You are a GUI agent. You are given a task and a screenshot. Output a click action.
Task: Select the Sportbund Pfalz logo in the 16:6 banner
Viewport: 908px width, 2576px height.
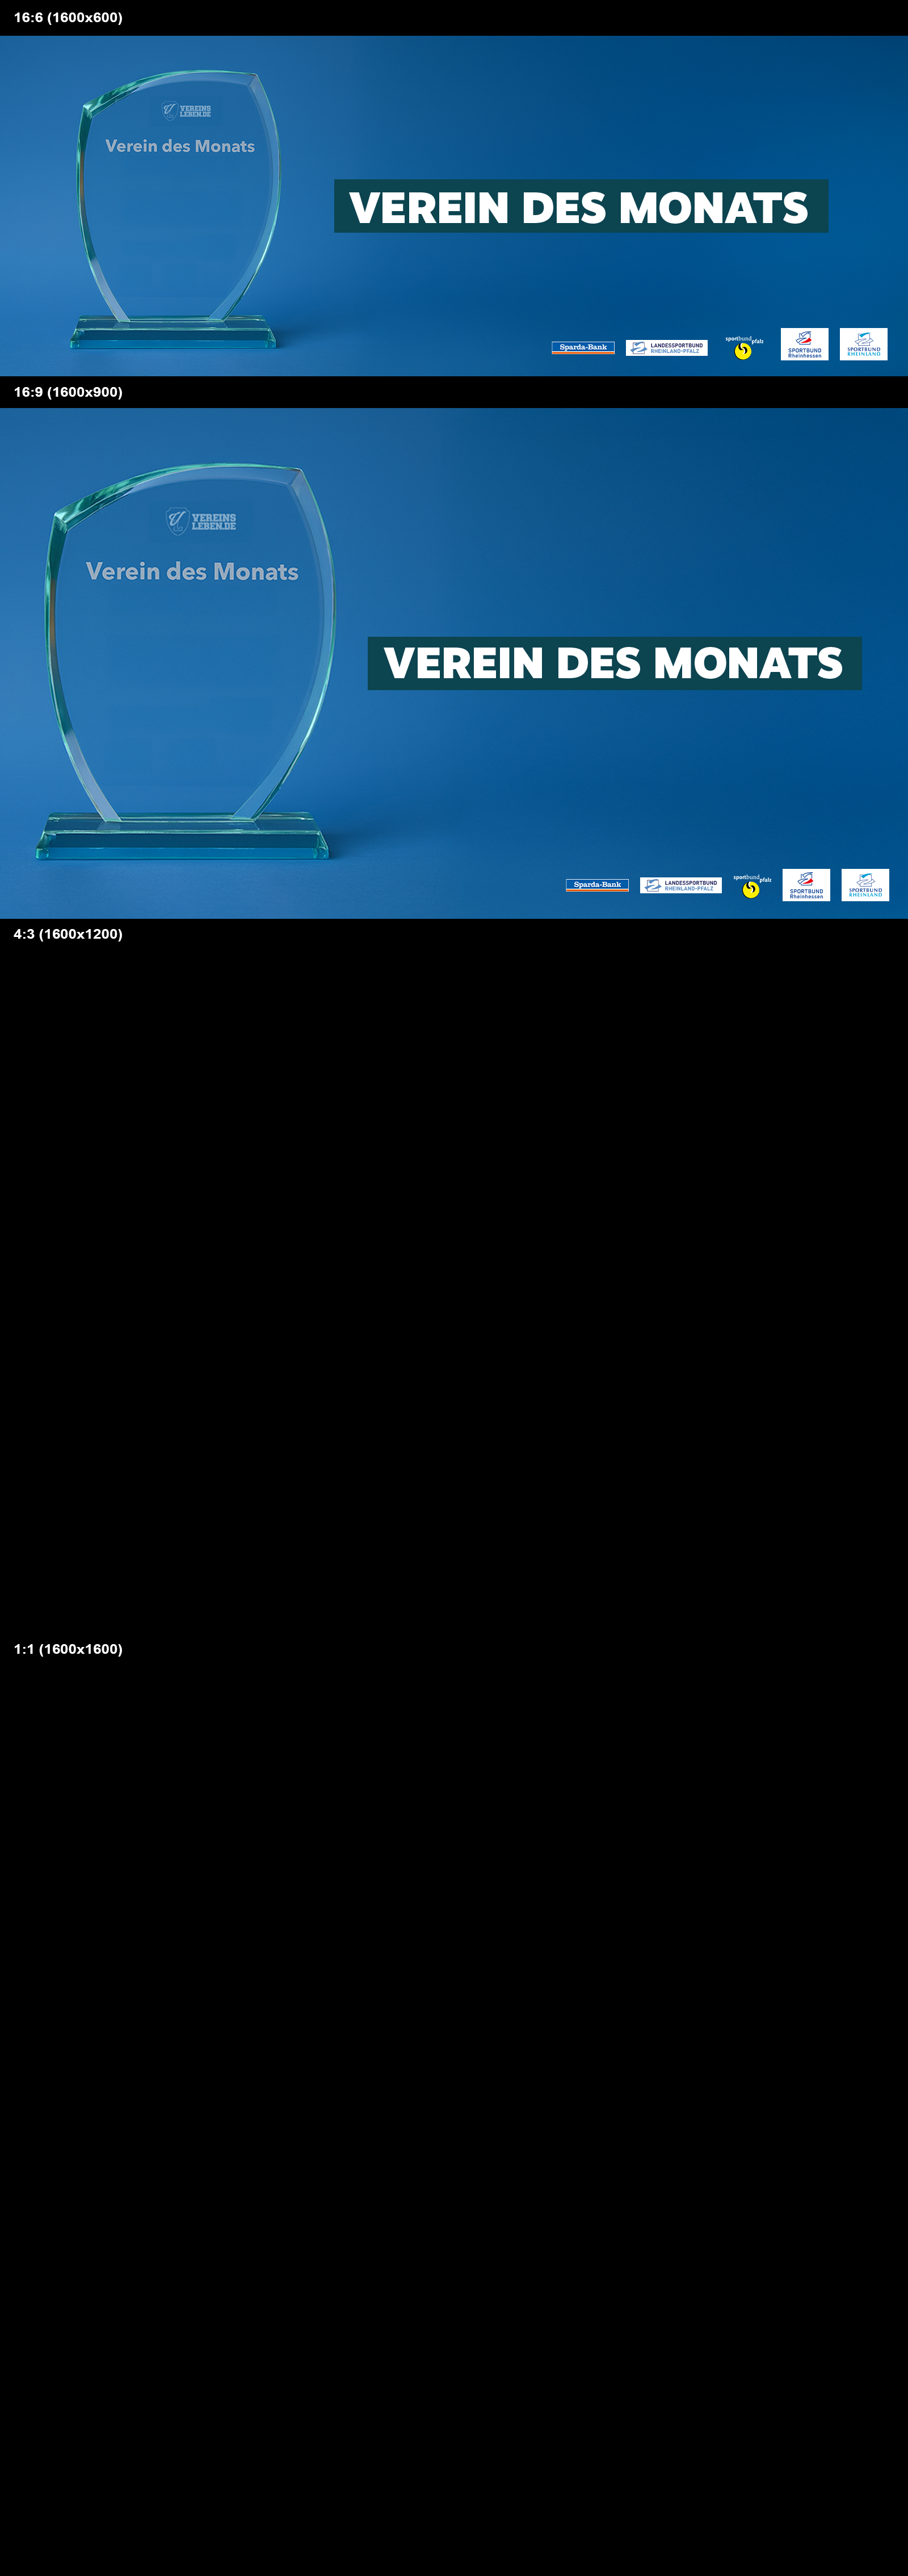(x=743, y=347)
